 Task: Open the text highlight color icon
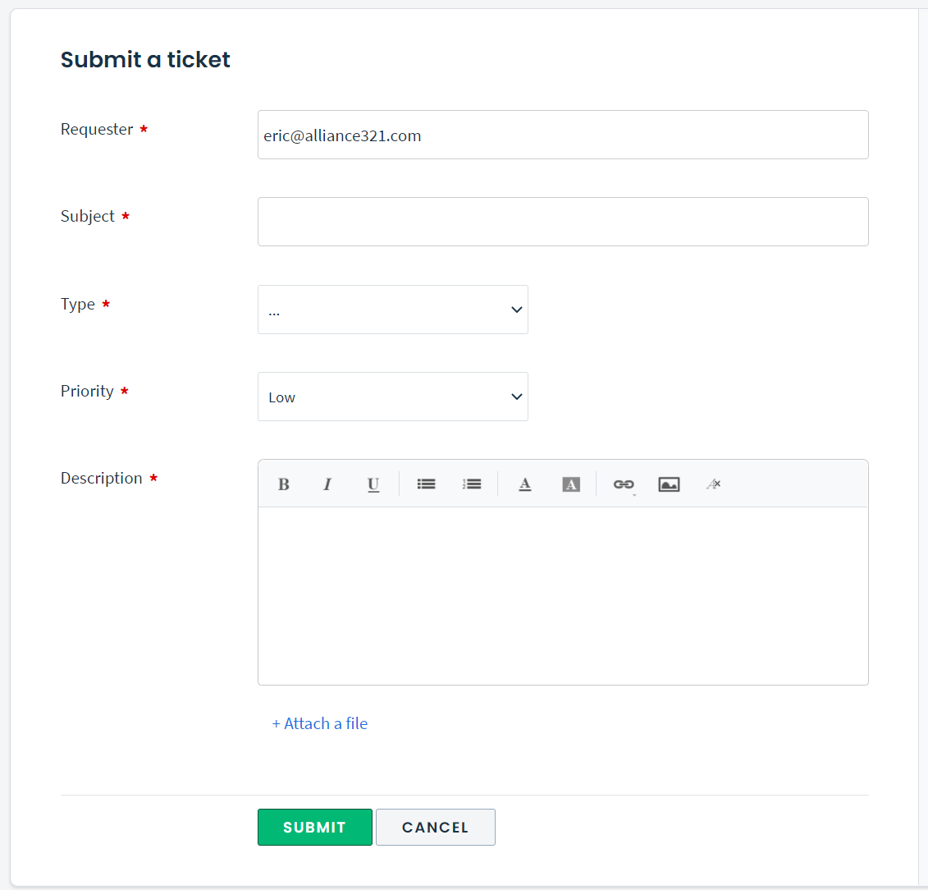coord(570,484)
